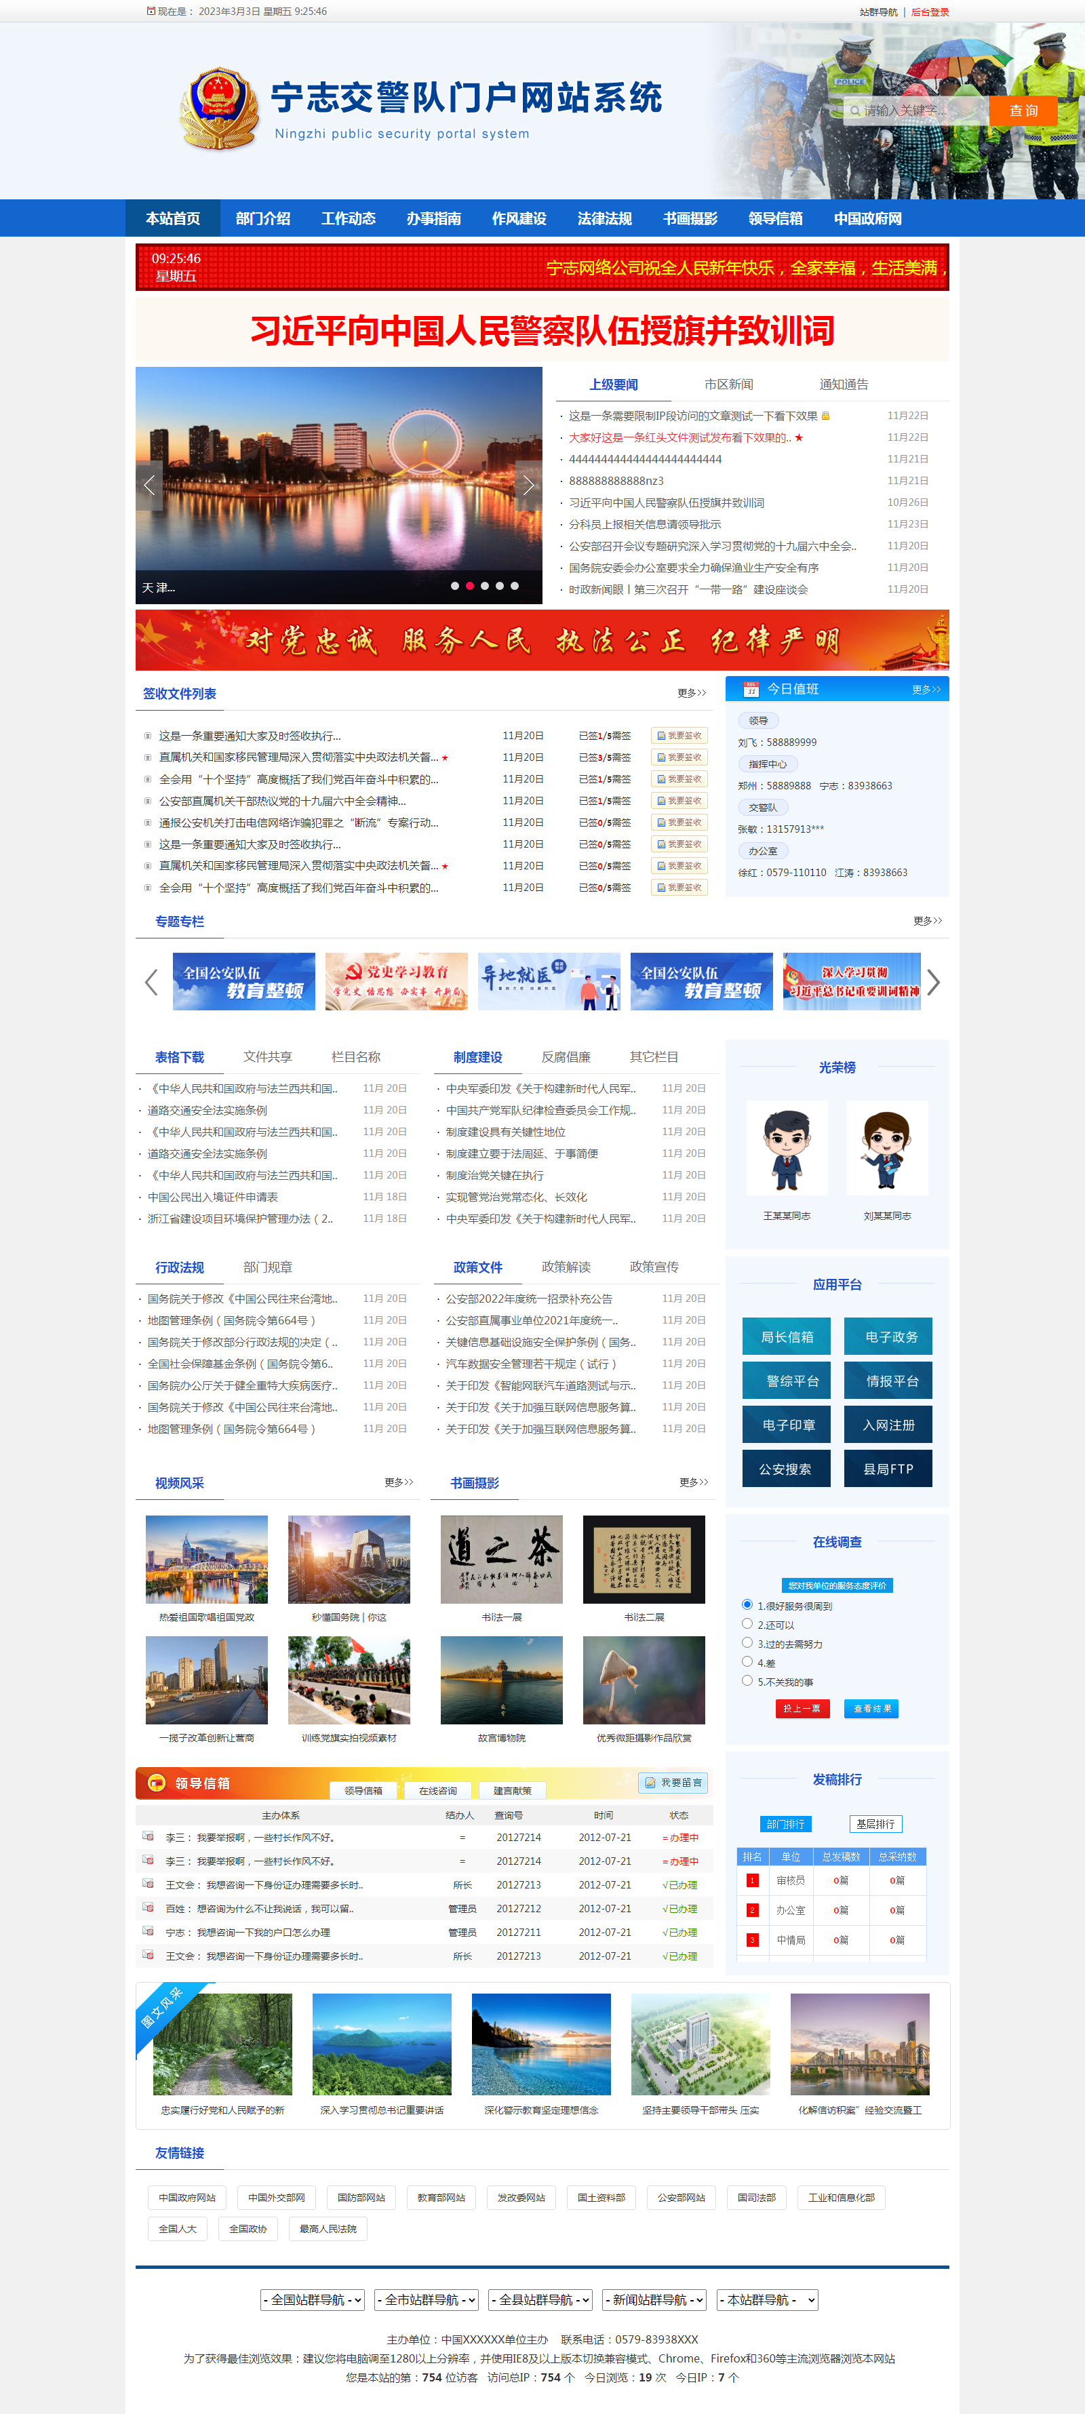Click the orange 查询 search button
This screenshot has height=2414, width=1085.
click(1023, 111)
